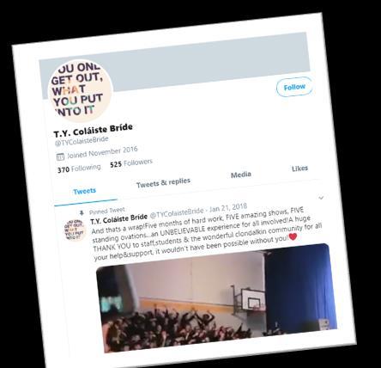The image size is (381, 368).
Task: Click the calendar icon beside Joined November 2016
Action: click(x=60, y=156)
